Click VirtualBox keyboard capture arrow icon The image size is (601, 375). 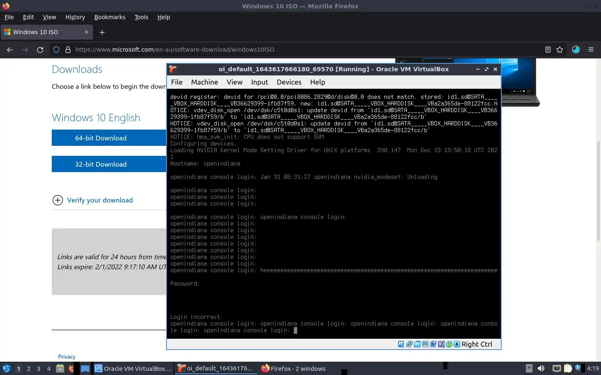coord(457,344)
